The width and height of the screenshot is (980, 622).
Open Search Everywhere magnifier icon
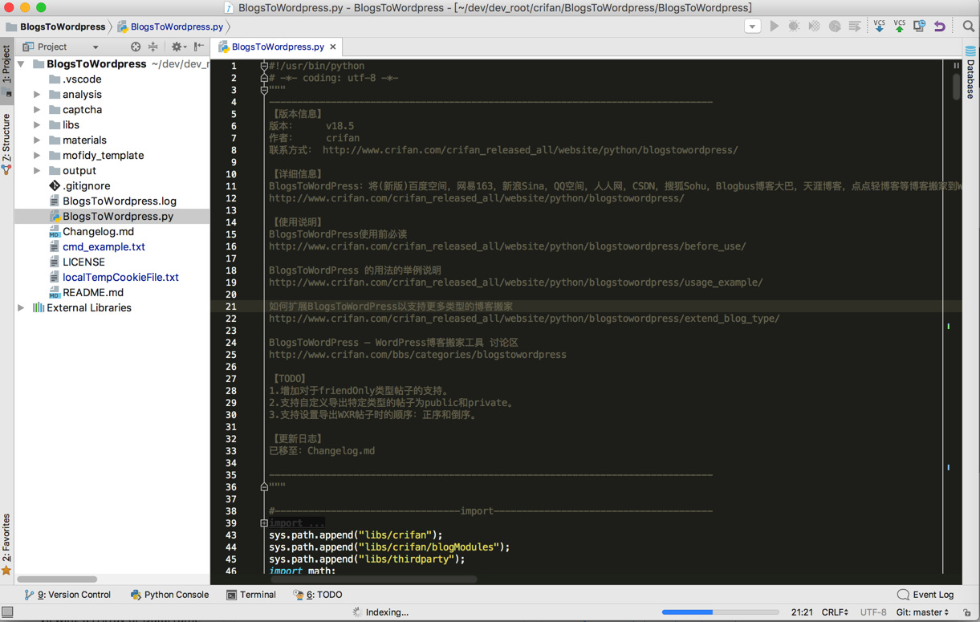click(968, 26)
